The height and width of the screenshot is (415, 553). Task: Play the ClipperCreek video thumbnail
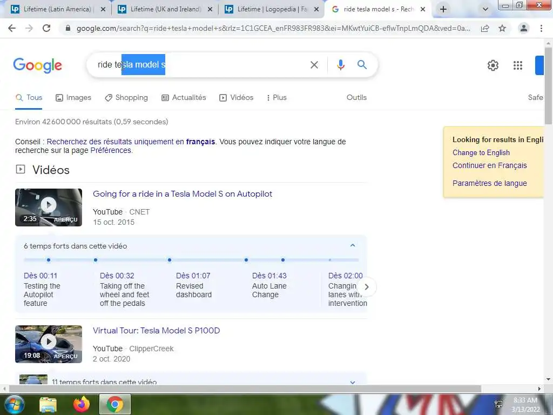click(x=49, y=344)
